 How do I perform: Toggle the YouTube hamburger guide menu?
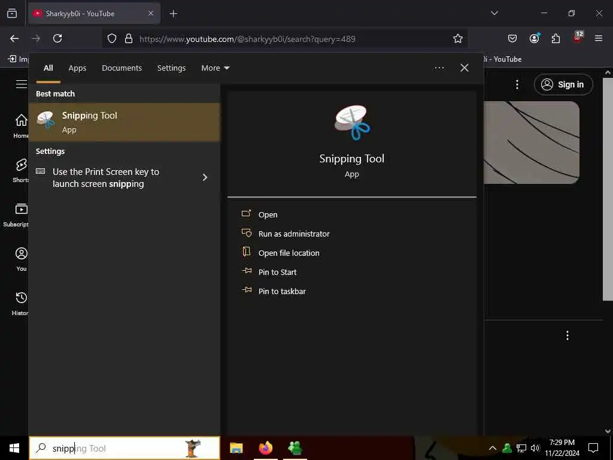pyautogui.click(x=21, y=84)
